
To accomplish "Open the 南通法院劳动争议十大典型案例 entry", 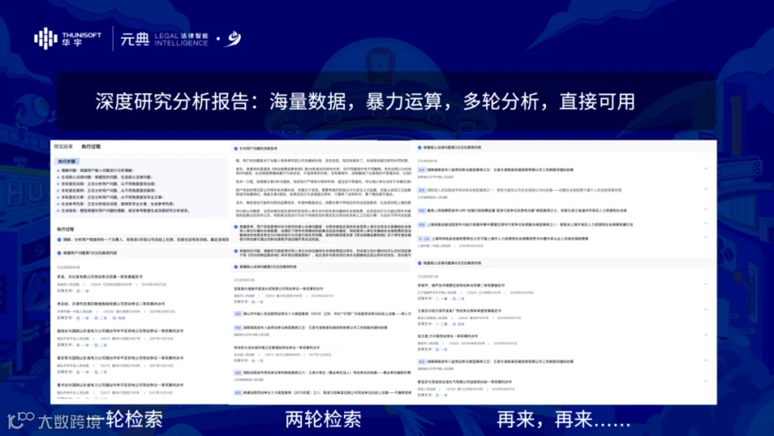I will tap(322, 393).
